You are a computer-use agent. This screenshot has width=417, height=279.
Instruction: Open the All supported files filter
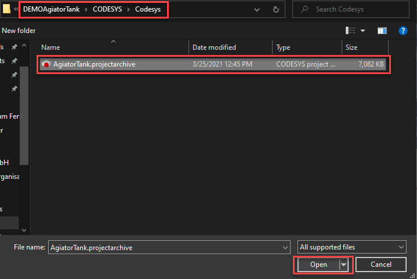(x=352, y=247)
